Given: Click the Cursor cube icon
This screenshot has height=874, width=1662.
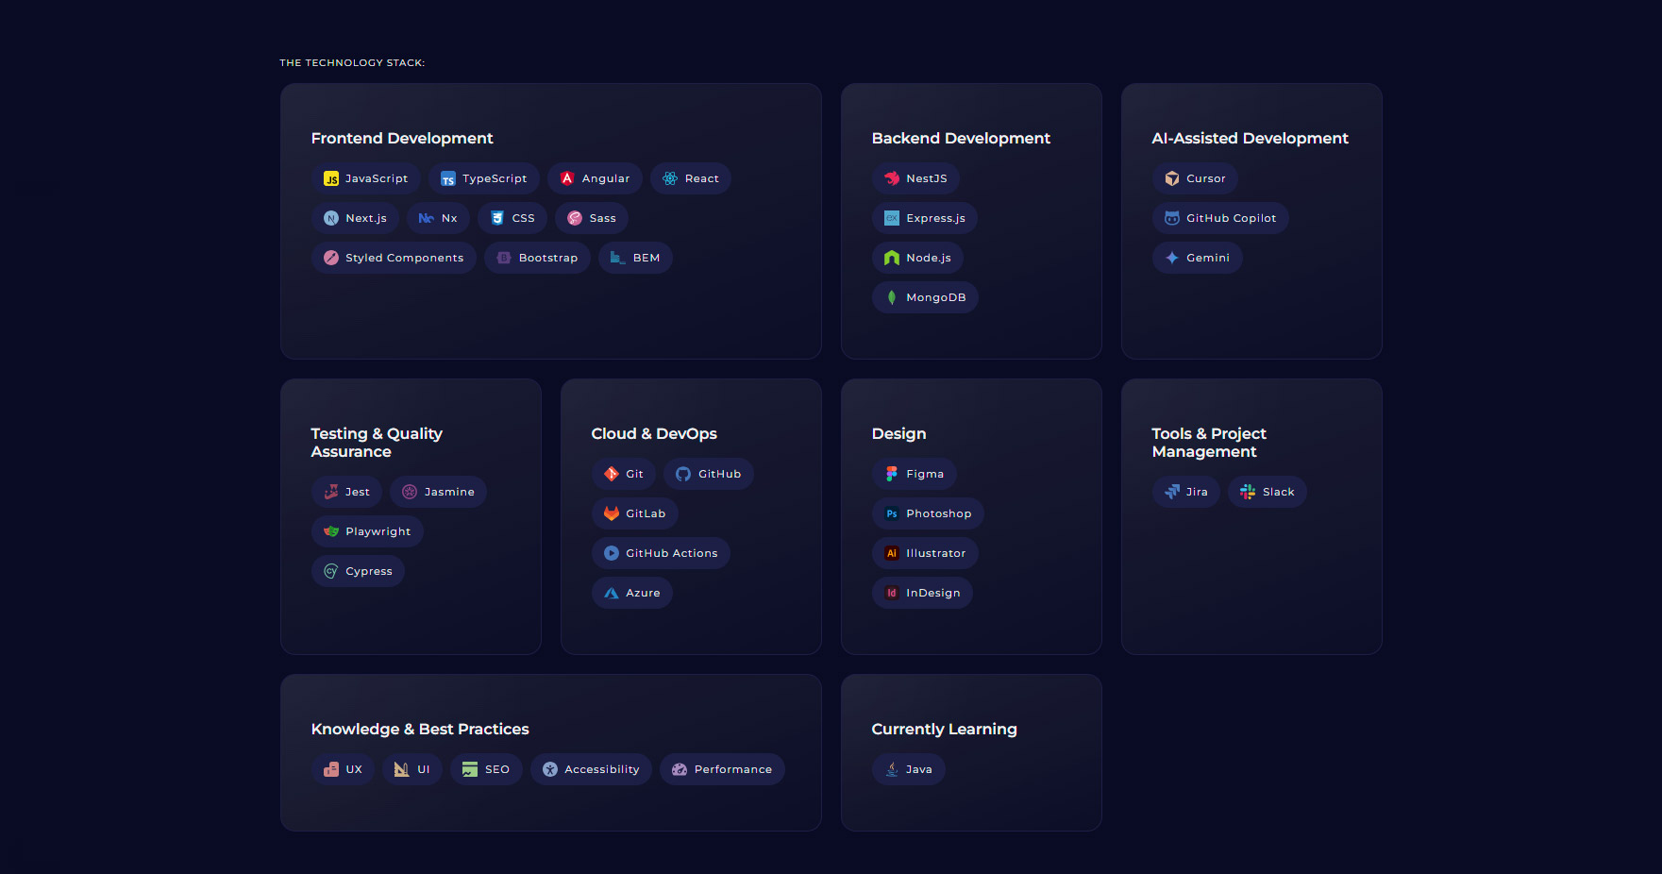Looking at the screenshot, I should (1172, 178).
